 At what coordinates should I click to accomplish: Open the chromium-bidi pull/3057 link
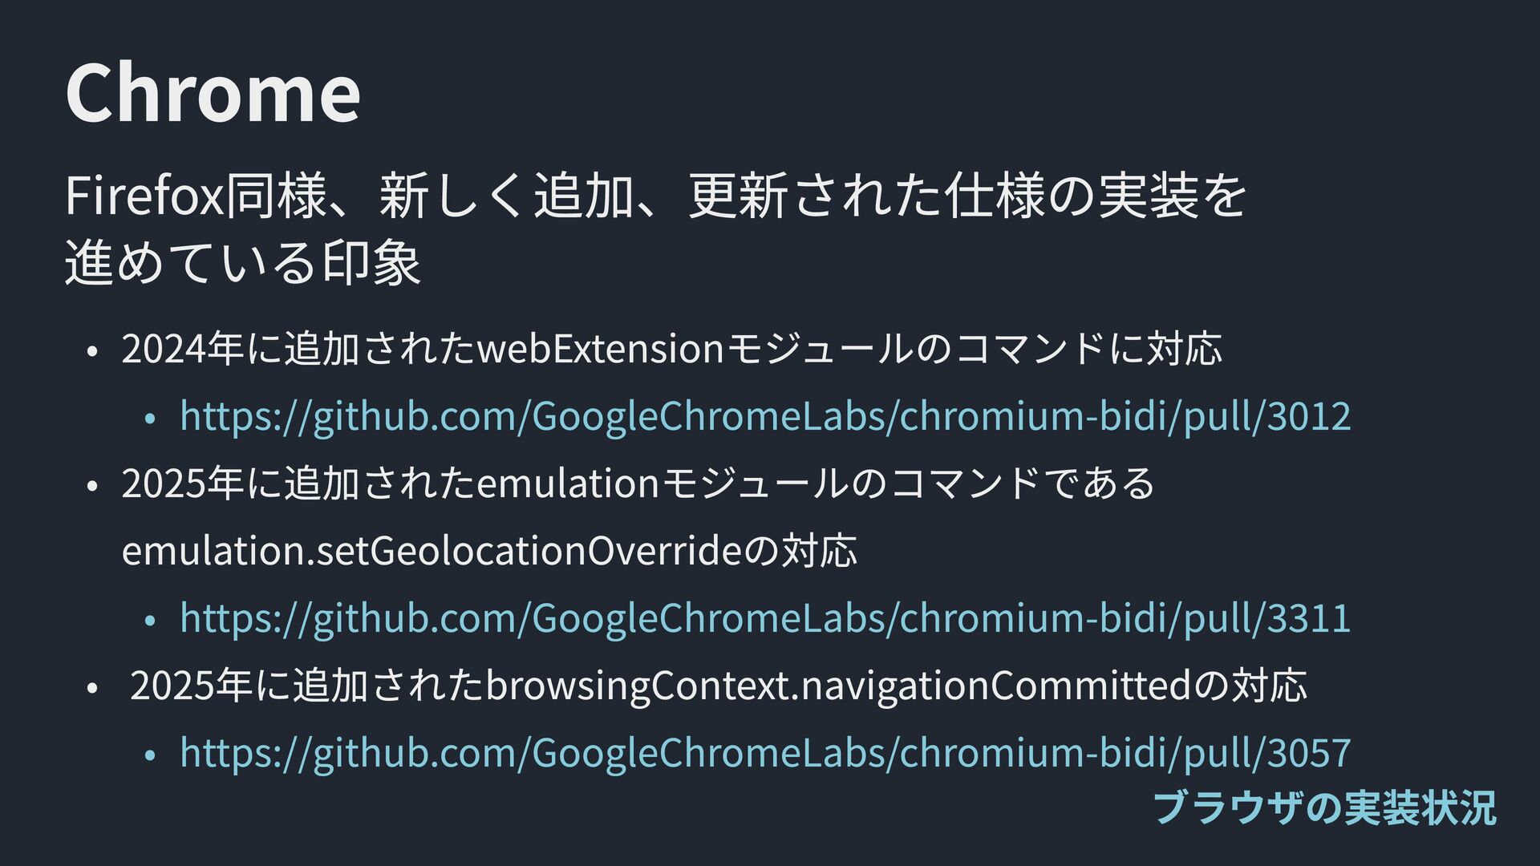[765, 753]
